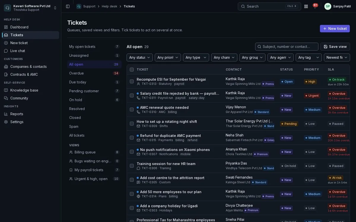Image resolution: width=356 pixels, height=222 pixels.
Task: Click the Billing queue view icon
Action: click(71, 152)
